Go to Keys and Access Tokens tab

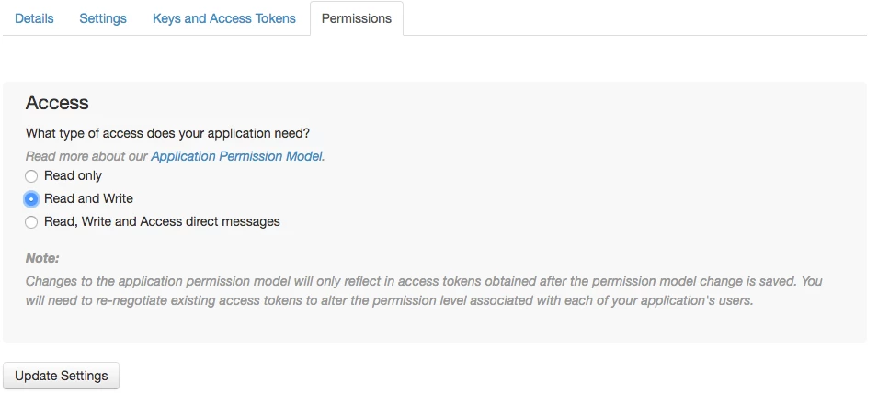point(224,18)
